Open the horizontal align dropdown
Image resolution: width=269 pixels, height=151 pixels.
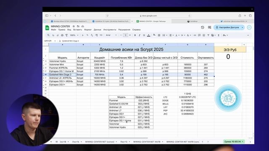pyautogui.click(x=171, y=35)
